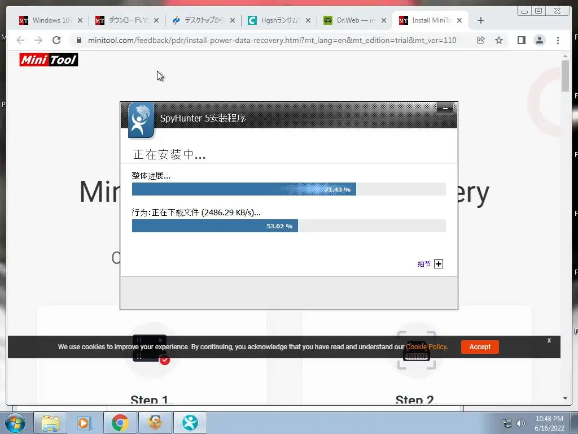Screen dimensions: 578x434
Task: Launch Windows Media Player from taskbar
Action: [x=85, y=423]
